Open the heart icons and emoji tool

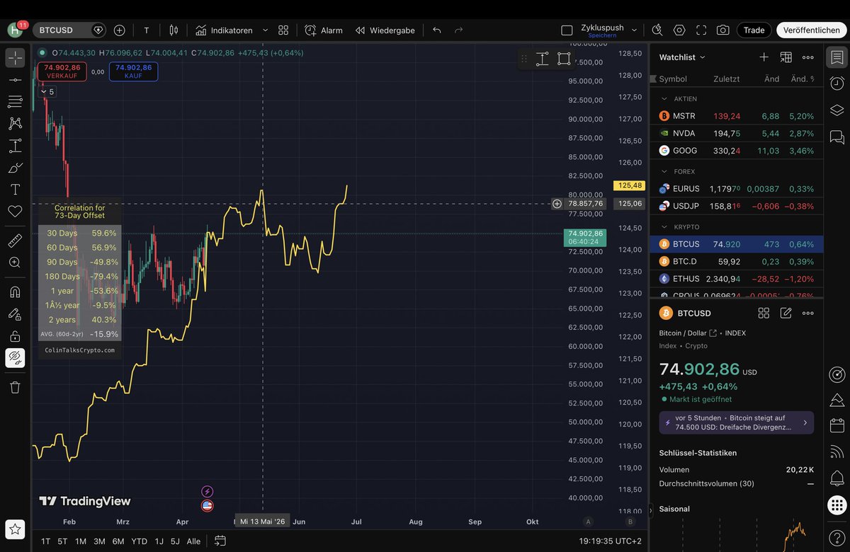point(15,212)
